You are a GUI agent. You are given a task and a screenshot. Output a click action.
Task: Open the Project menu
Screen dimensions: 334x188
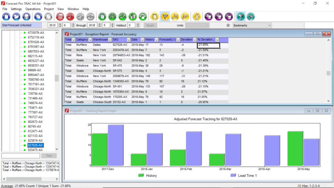[49, 9]
